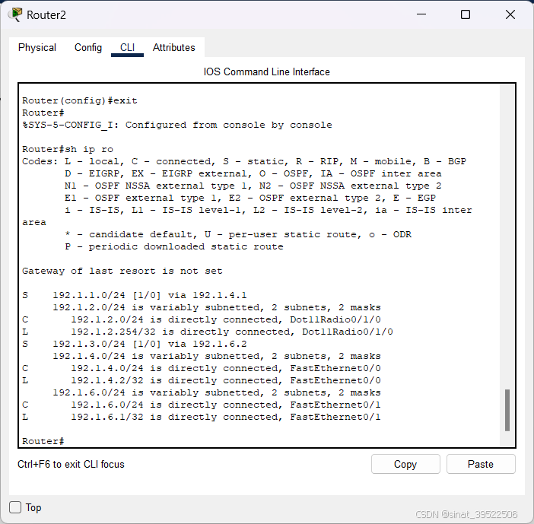Close the Router2 window
Viewport: 534px width, 524px height.
tap(510, 14)
